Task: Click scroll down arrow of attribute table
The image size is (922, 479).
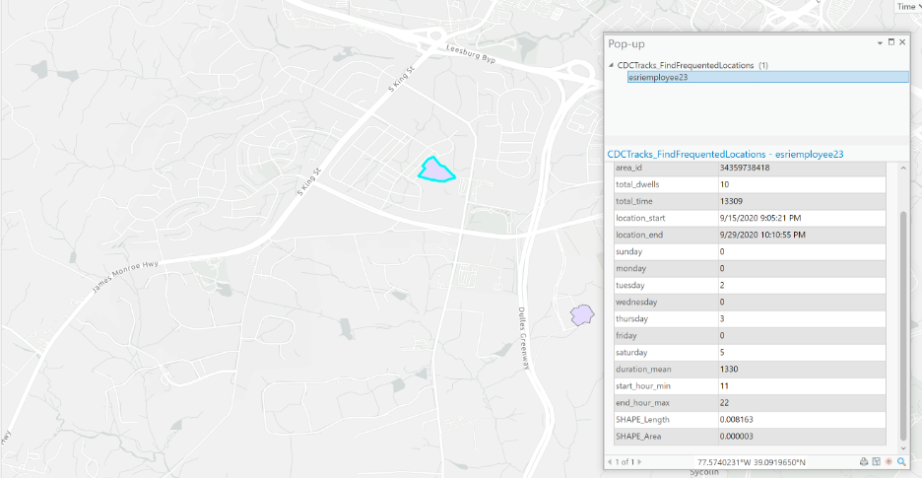Action: [x=903, y=448]
